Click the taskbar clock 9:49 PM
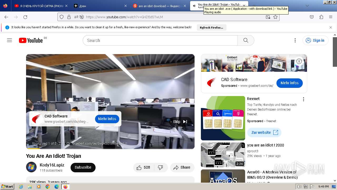337x190 pixels. (x=323, y=187)
